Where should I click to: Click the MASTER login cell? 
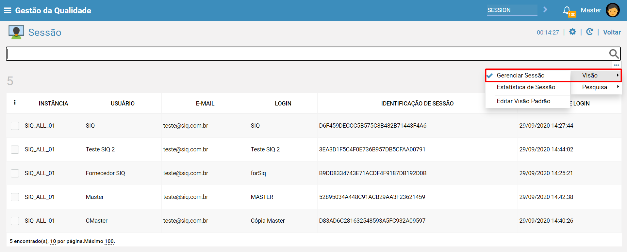(x=262, y=197)
